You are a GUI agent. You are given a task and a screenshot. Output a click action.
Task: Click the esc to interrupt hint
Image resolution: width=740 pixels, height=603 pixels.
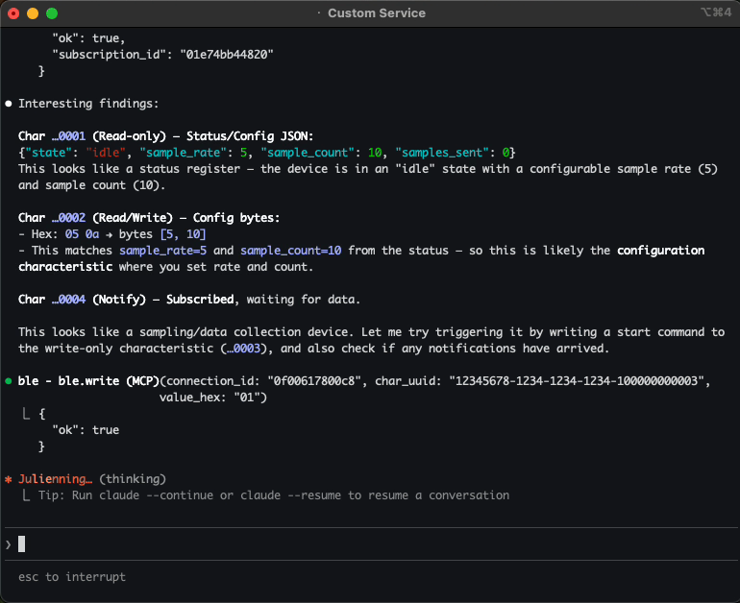[72, 577]
